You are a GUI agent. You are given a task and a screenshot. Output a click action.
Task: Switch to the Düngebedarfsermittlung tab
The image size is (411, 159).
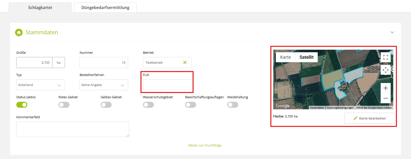(x=105, y=7)
